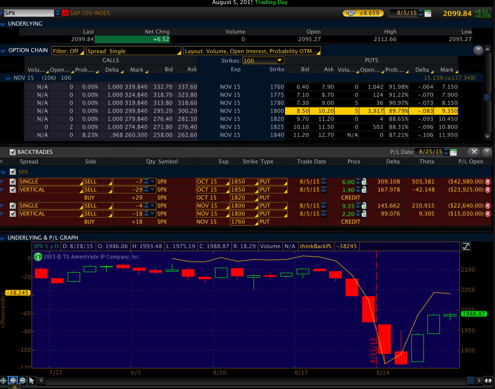Click the implied move ±8.659 indicator
Image resolution: width=495 pixels, height=389 pixels.
pos(363,13)
